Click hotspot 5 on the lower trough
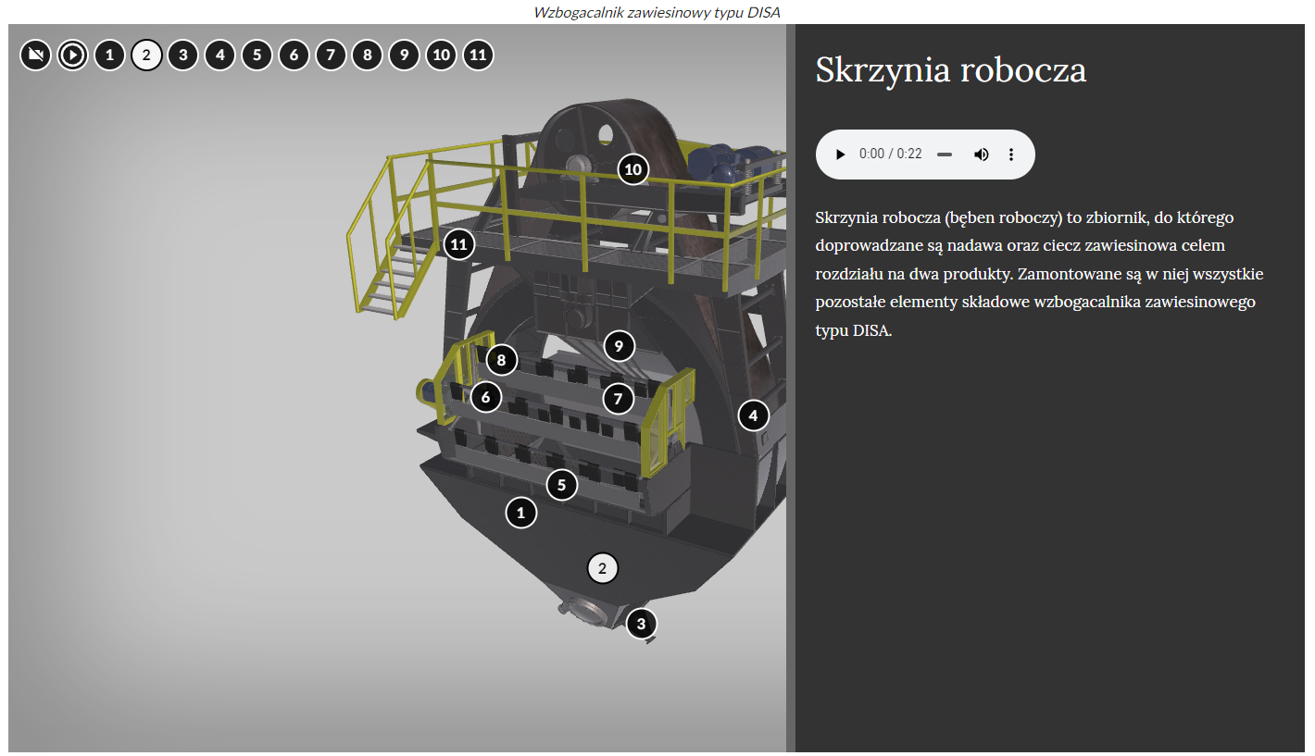 [x=561, y=484]
